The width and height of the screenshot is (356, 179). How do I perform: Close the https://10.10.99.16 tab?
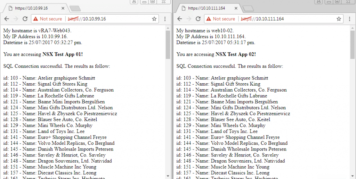pos(63,8)
